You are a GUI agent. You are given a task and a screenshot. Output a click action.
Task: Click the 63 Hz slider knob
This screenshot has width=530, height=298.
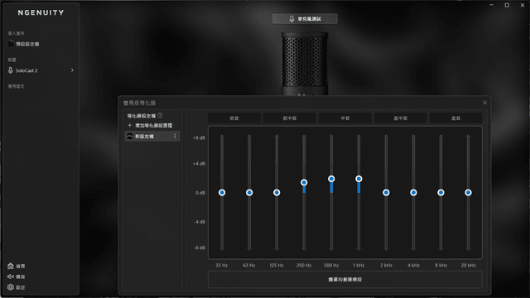(249, 193)
